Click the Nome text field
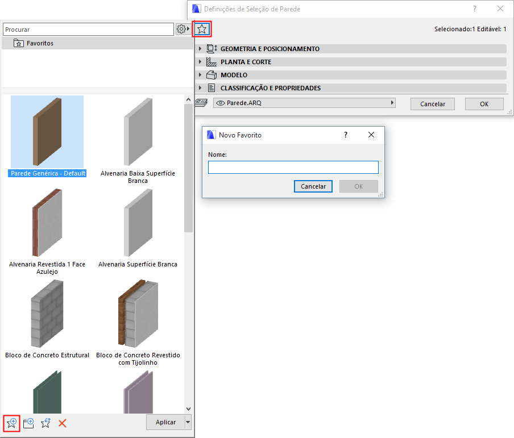514x438 pixels. point(293,167)
